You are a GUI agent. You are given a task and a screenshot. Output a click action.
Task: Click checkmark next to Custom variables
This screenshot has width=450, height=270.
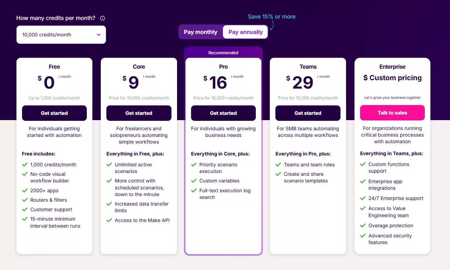[194, 181]
